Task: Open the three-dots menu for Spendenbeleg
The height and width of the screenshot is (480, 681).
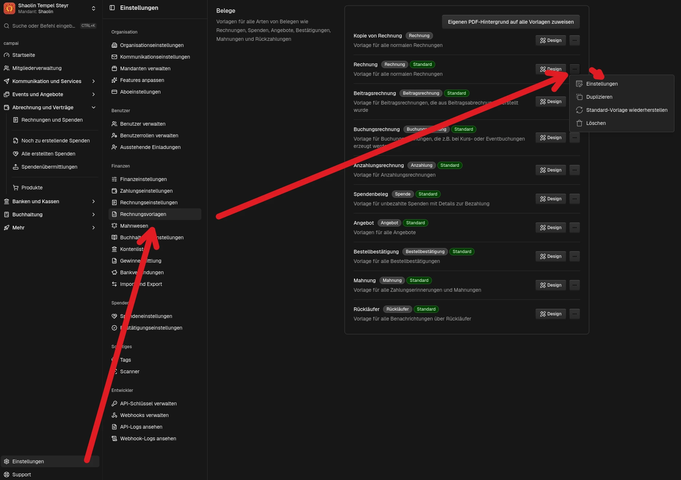Action: 574,199
